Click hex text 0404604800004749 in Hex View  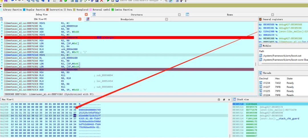90,110
